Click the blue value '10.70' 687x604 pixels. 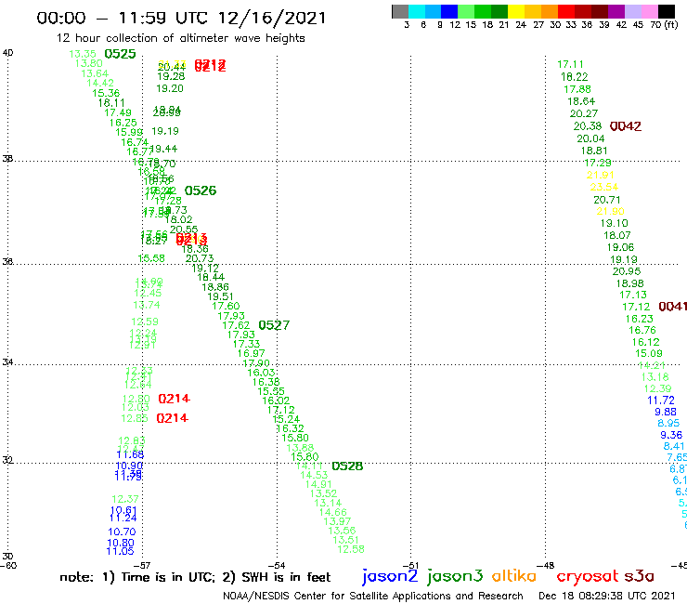pyautogui.click(x=122, y=532)
